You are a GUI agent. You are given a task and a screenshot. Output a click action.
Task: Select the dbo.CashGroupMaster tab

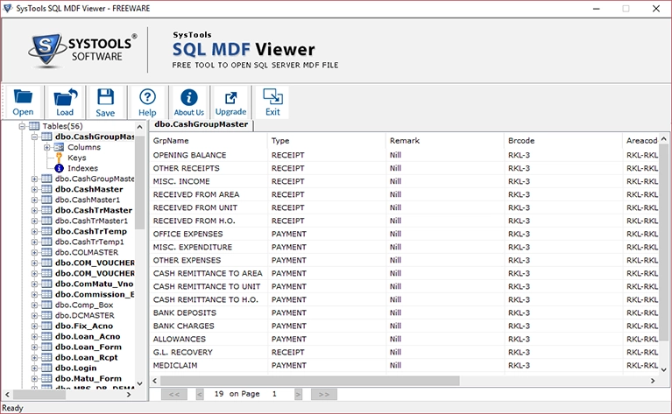pyautogui.click(x=201, y=124)
